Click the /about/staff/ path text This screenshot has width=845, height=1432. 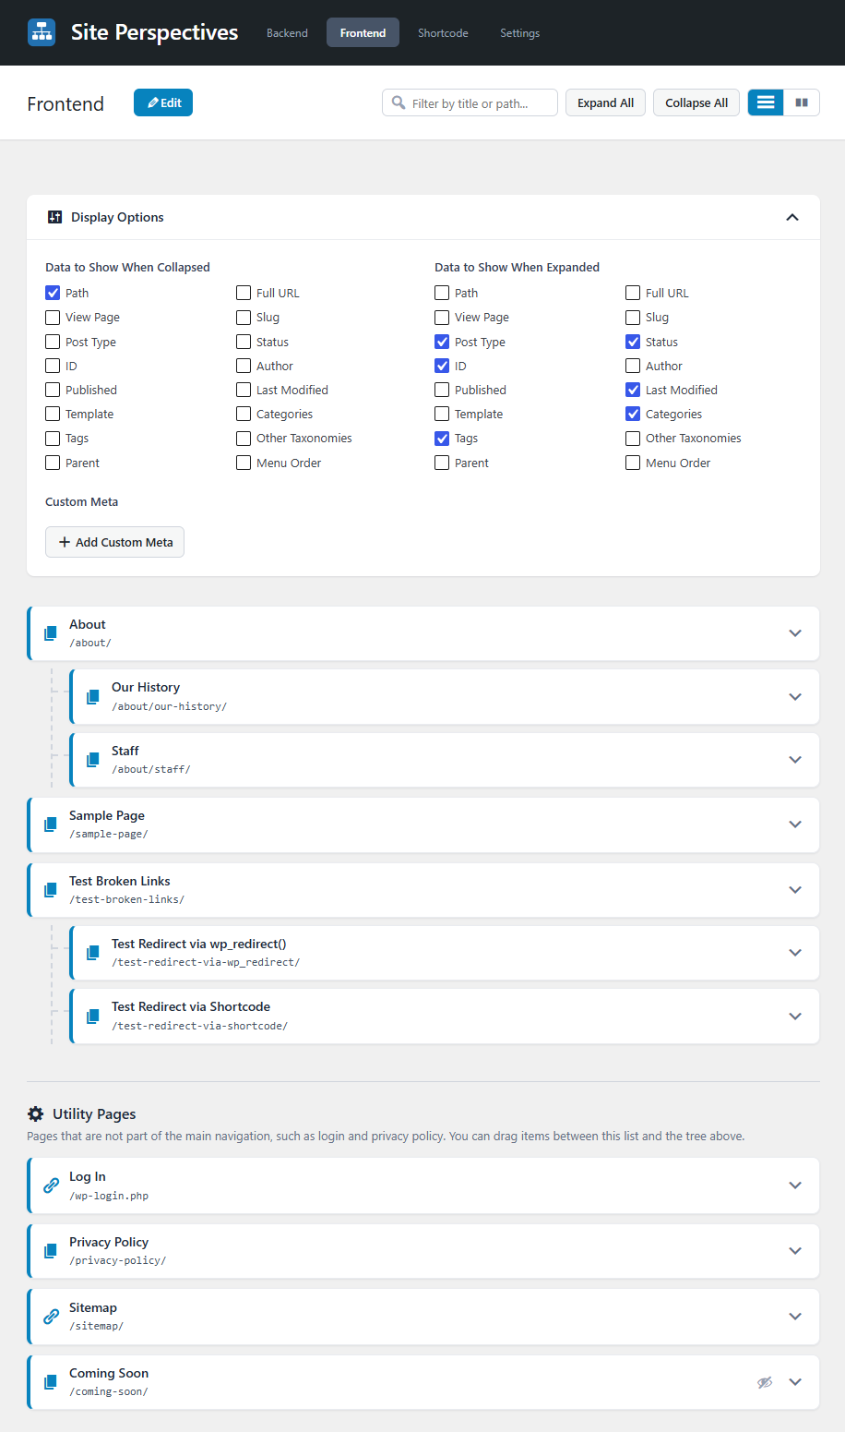click(151, 769)
